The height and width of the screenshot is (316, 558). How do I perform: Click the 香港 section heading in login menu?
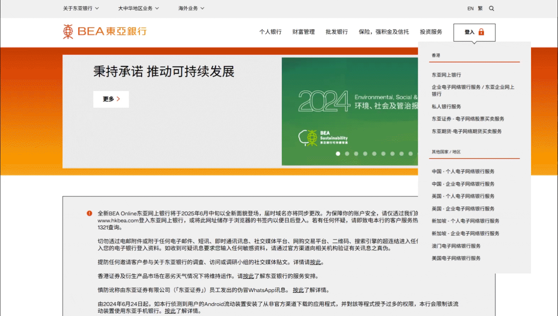(436, 55)
